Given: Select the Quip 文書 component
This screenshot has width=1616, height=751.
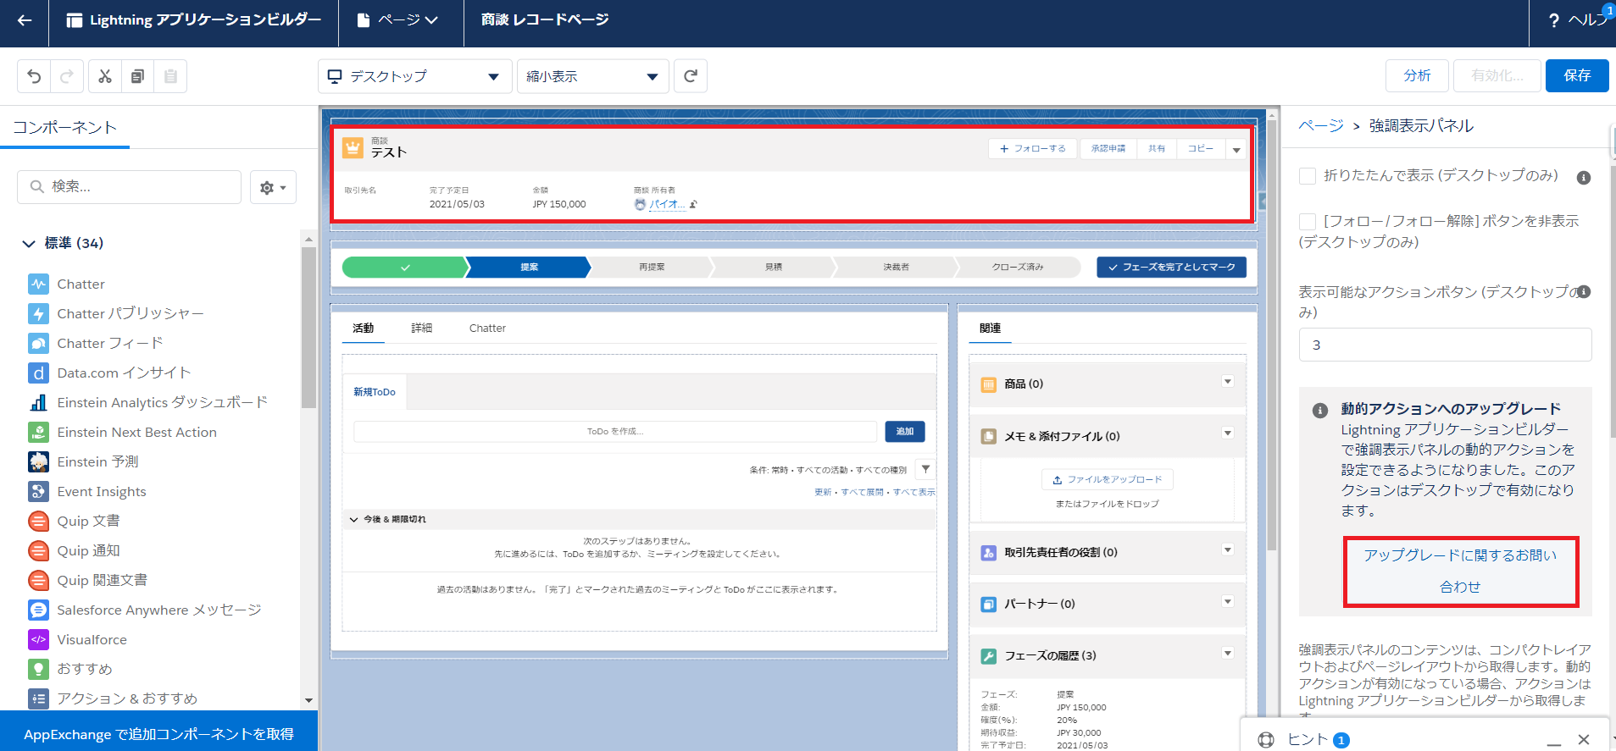Looking at the screenshot, I should click(88, 522).
